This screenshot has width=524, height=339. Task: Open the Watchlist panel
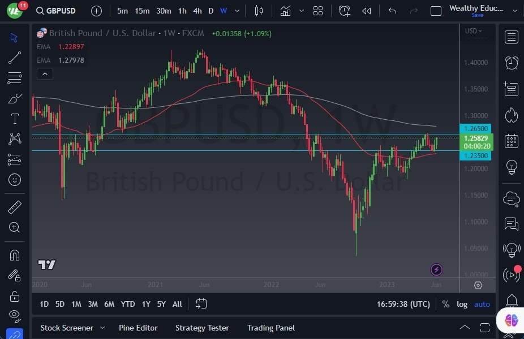tap(511, 37)
